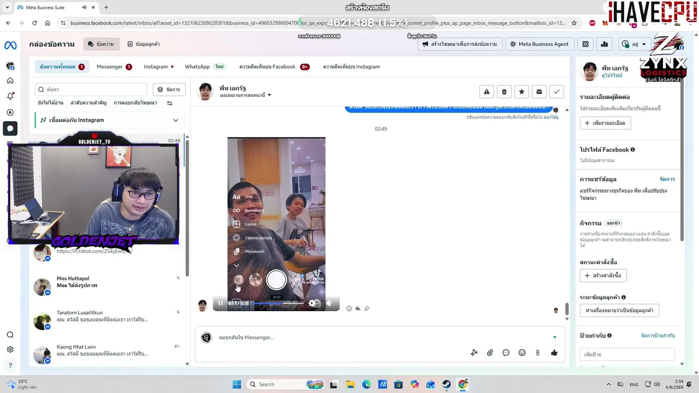
Task: Switch to the Messenger tab
Action: (114, 67)
